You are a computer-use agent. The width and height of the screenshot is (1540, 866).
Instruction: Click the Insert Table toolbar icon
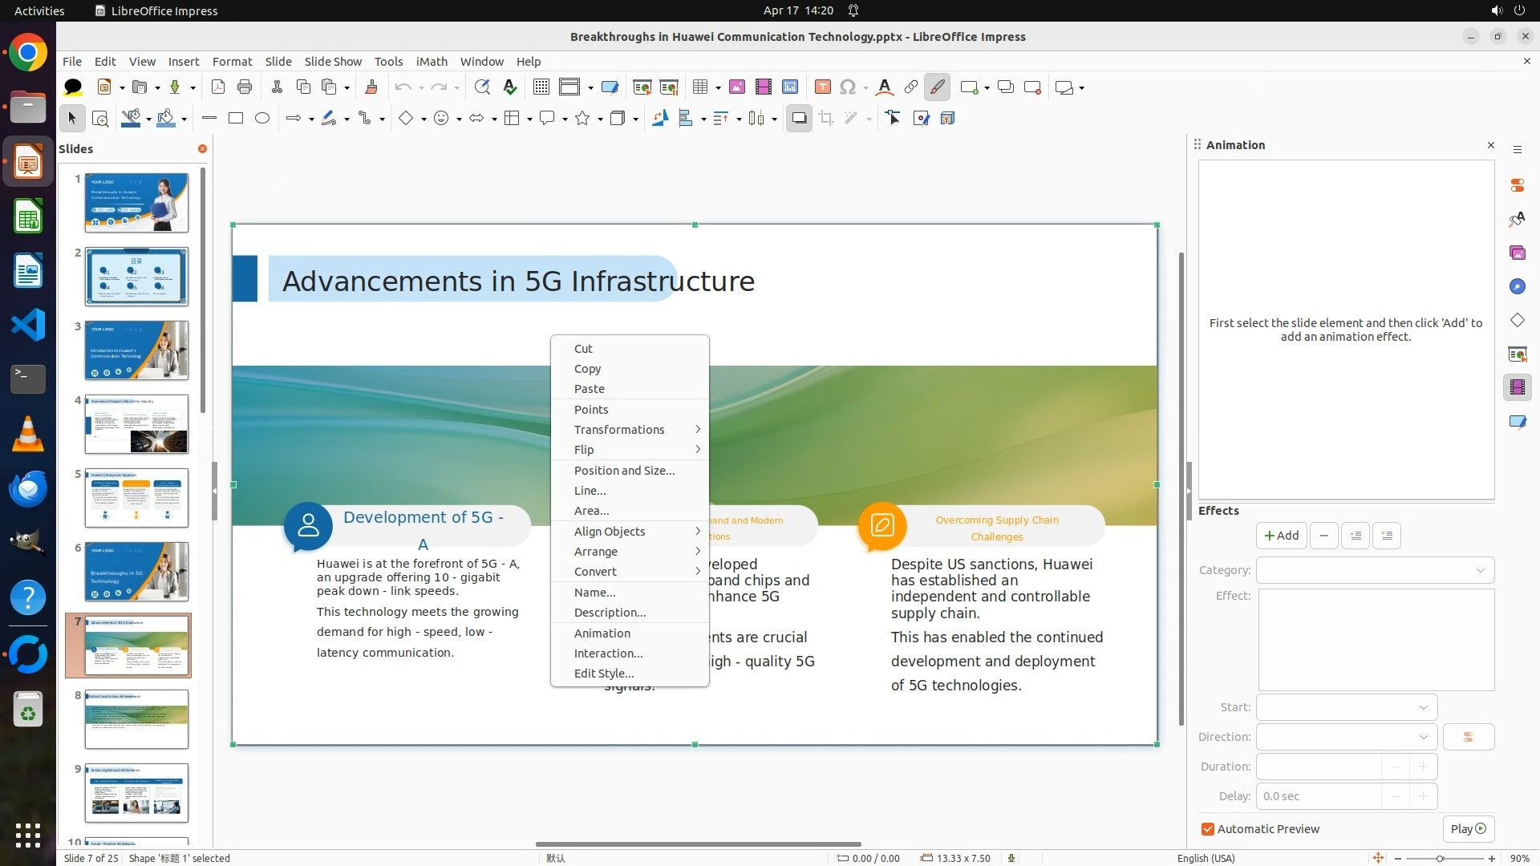(x=700, y=87)
